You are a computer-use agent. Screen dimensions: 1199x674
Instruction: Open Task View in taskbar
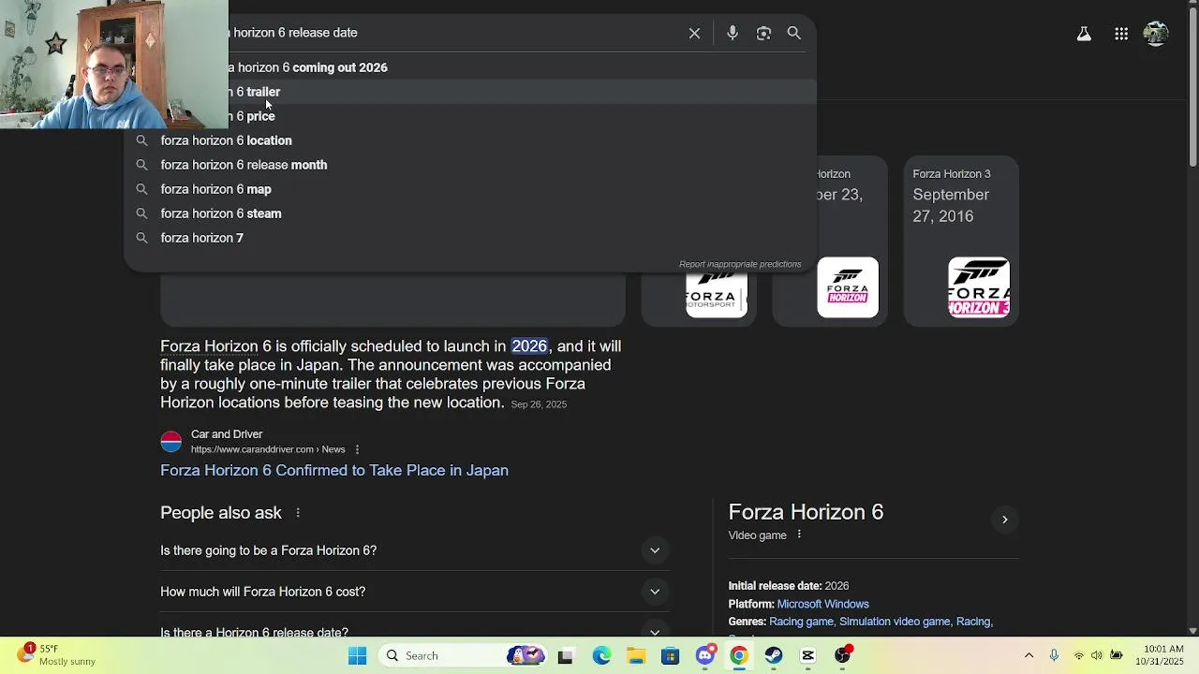click(565, 656)
